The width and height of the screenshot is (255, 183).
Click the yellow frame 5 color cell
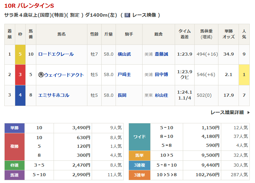[20, 54]
